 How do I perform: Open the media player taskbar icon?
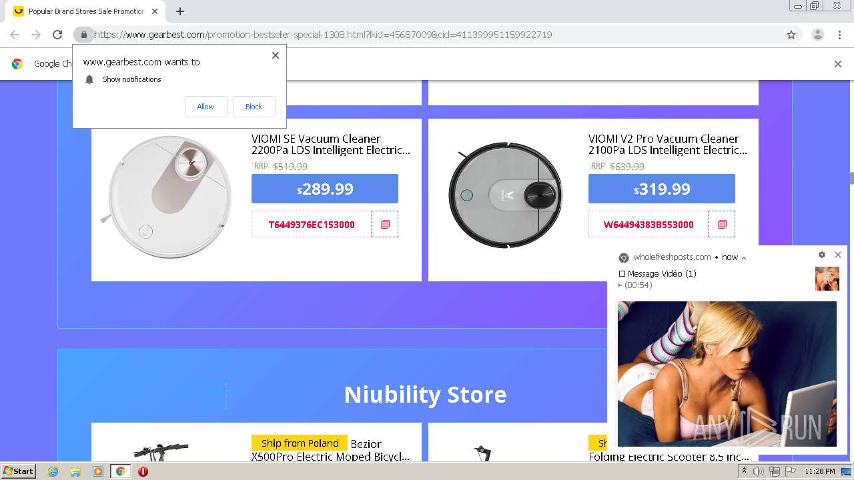click(x=98, y=471)
